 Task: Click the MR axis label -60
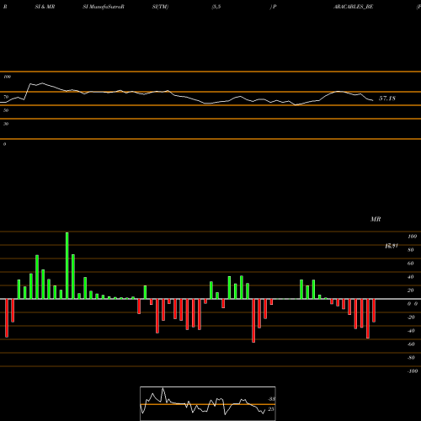411,344
